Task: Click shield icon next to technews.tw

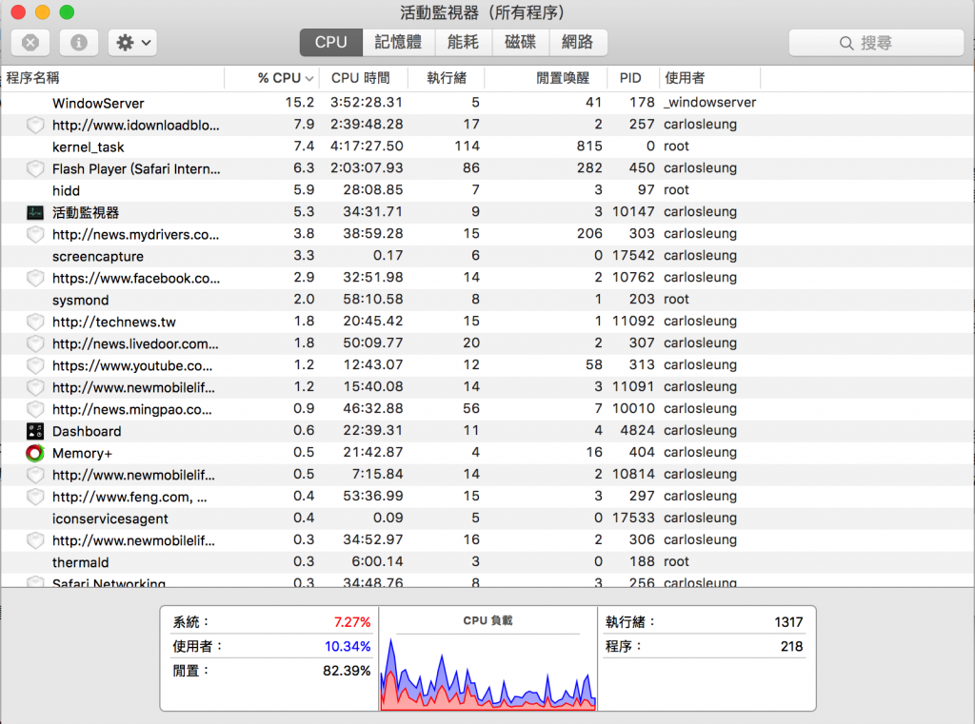Action: 35,322
